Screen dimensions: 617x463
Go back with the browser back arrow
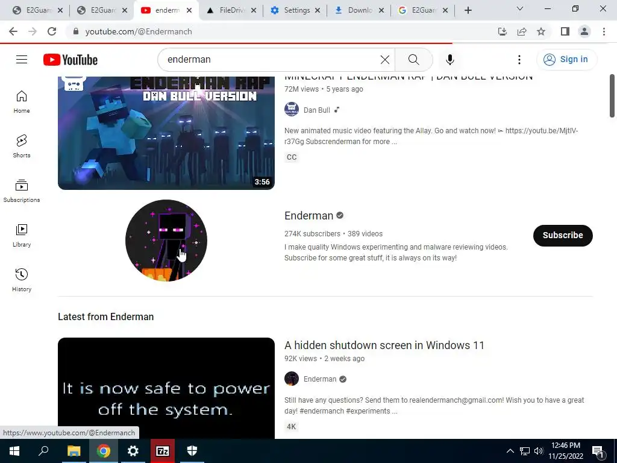[13, 31]
